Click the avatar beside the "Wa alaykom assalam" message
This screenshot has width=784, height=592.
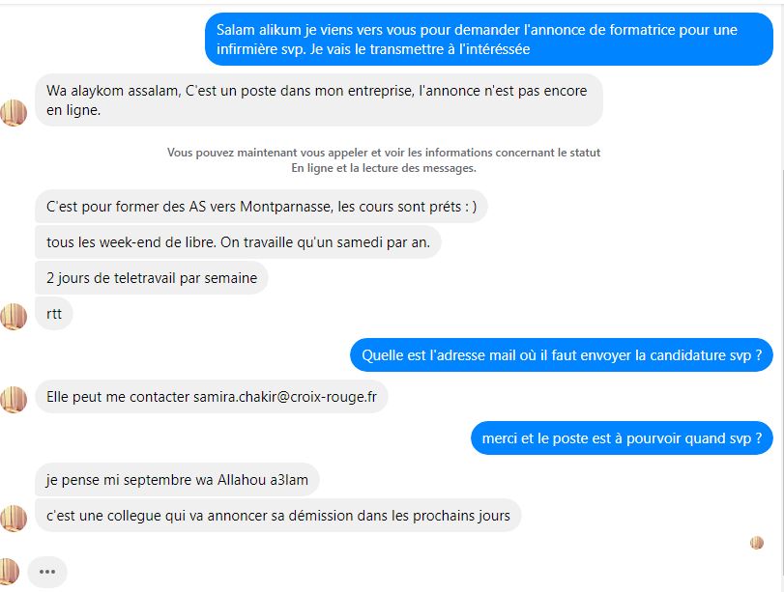[14, 113]
